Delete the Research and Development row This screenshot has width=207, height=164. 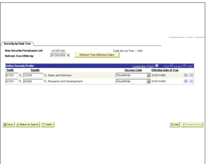tap(191, 81)
